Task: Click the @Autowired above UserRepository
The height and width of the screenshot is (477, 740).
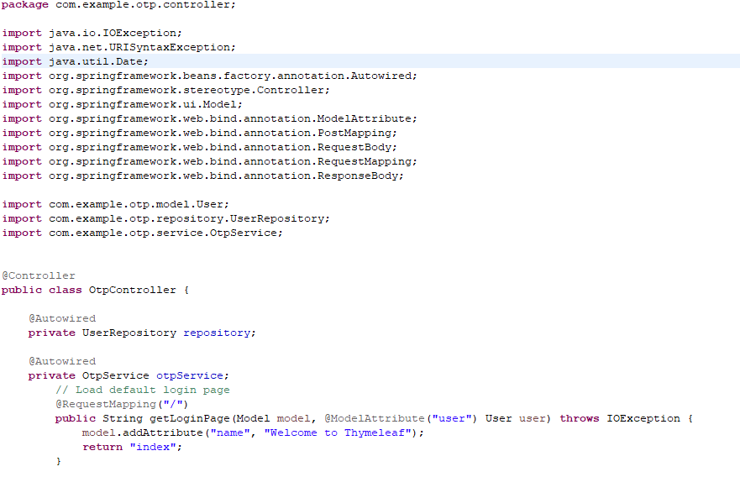Action: pos(62,318)
